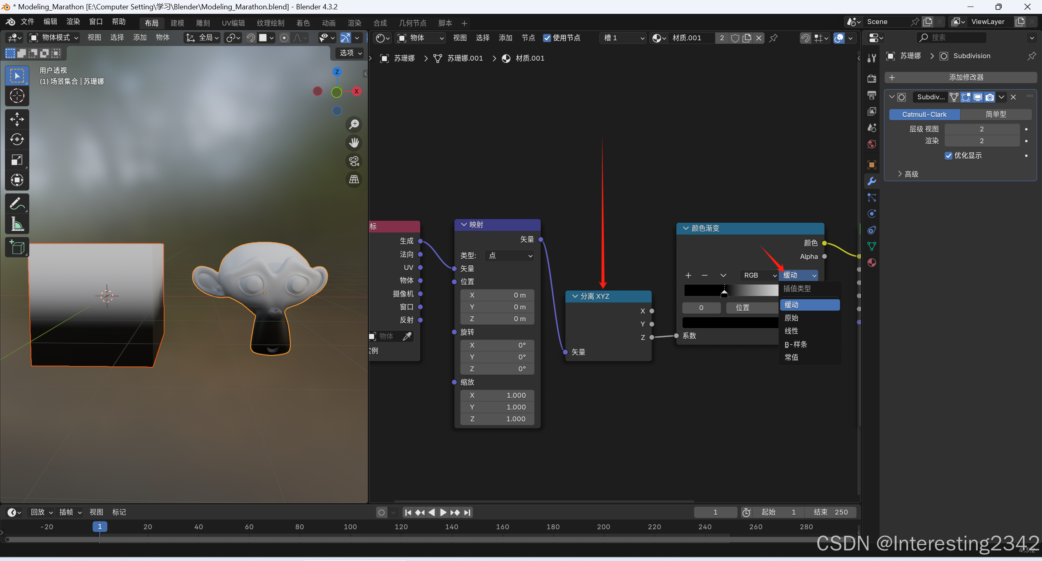The width and height of the screenshot is (1042, 561).
Task: Toggle the 优化显示 checkbox
Action: click(x=948, y=156)
